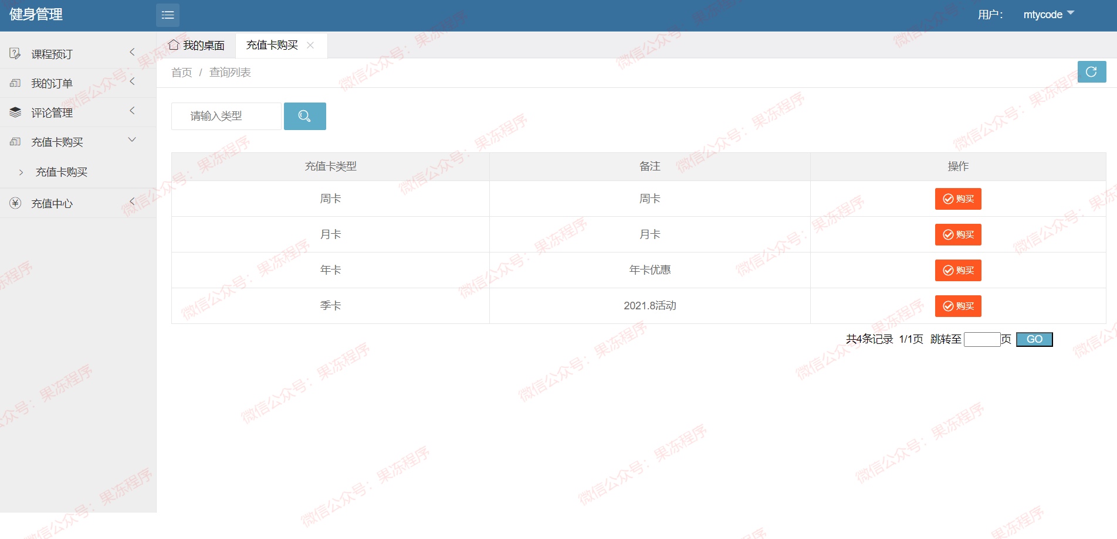
Task: Close the 充值卡购买 tab
Action: 310,45
